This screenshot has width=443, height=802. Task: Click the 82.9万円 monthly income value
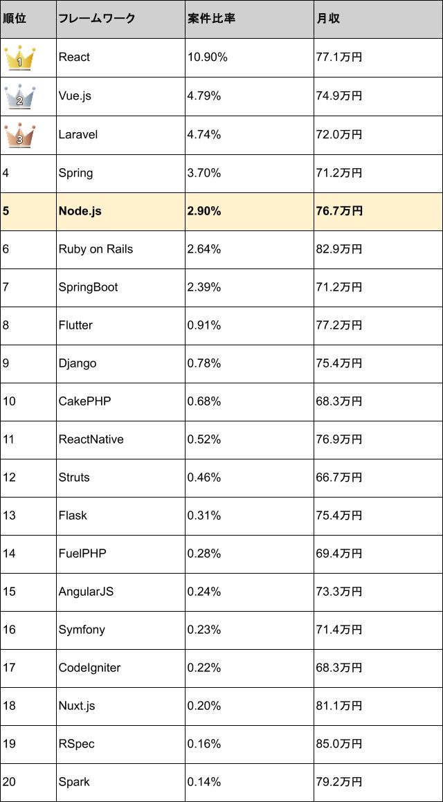coord(338,249)
